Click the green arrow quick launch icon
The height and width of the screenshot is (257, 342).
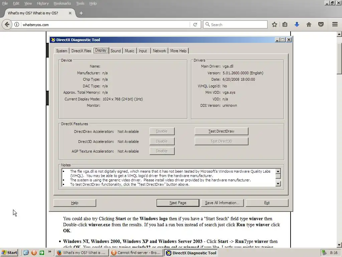41,253
